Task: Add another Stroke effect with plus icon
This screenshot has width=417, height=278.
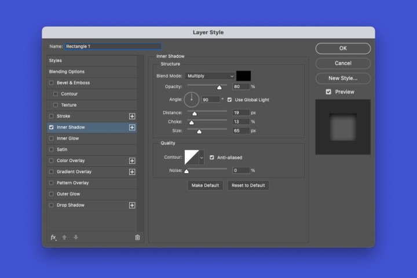Action: (132, 116)
